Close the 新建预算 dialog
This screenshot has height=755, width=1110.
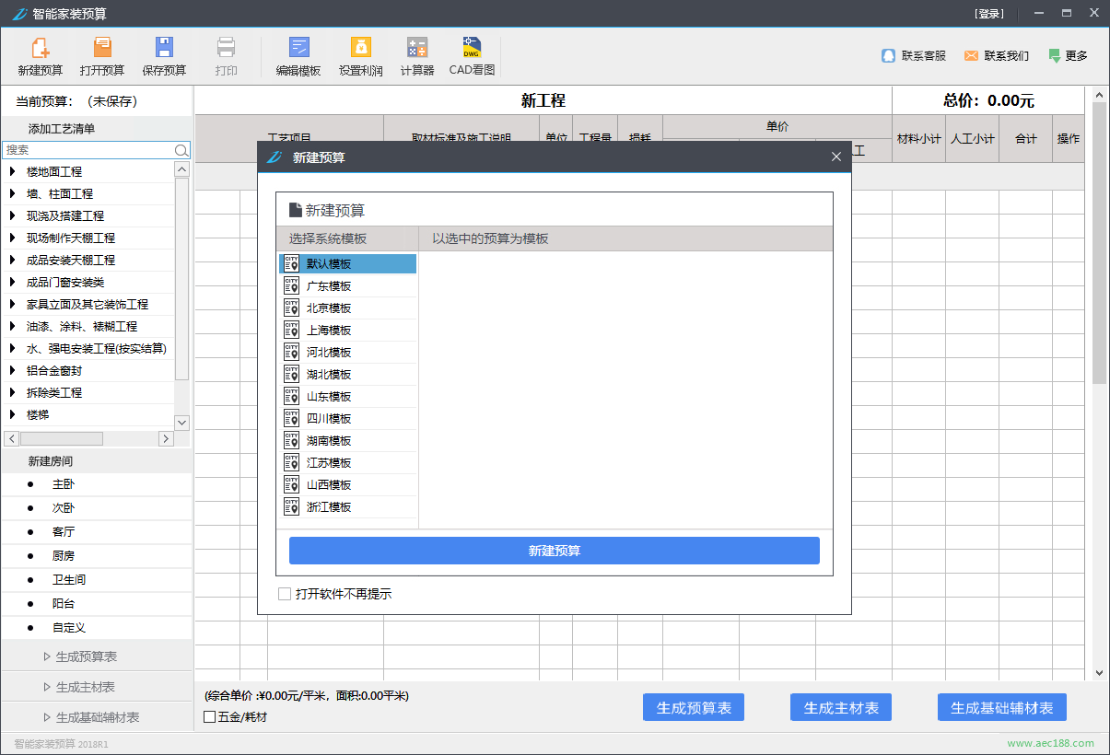(836, 157)
